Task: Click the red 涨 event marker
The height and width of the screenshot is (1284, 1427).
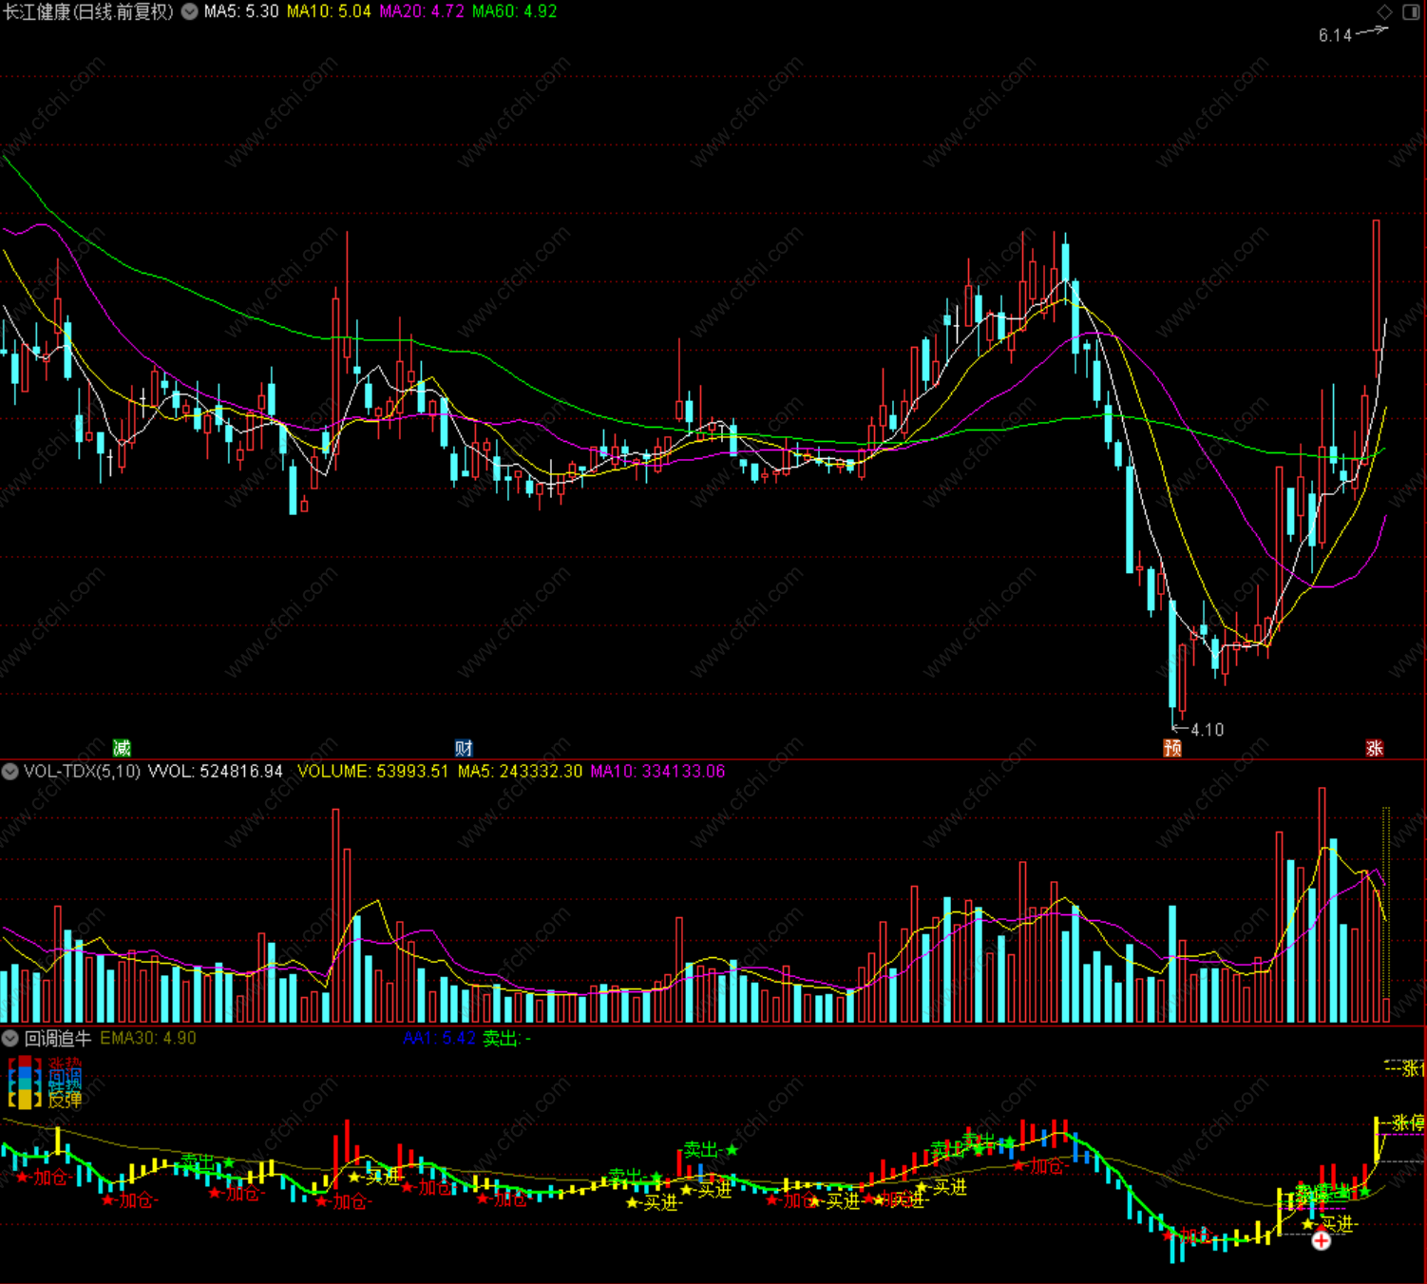Action: pos(1375,748)
